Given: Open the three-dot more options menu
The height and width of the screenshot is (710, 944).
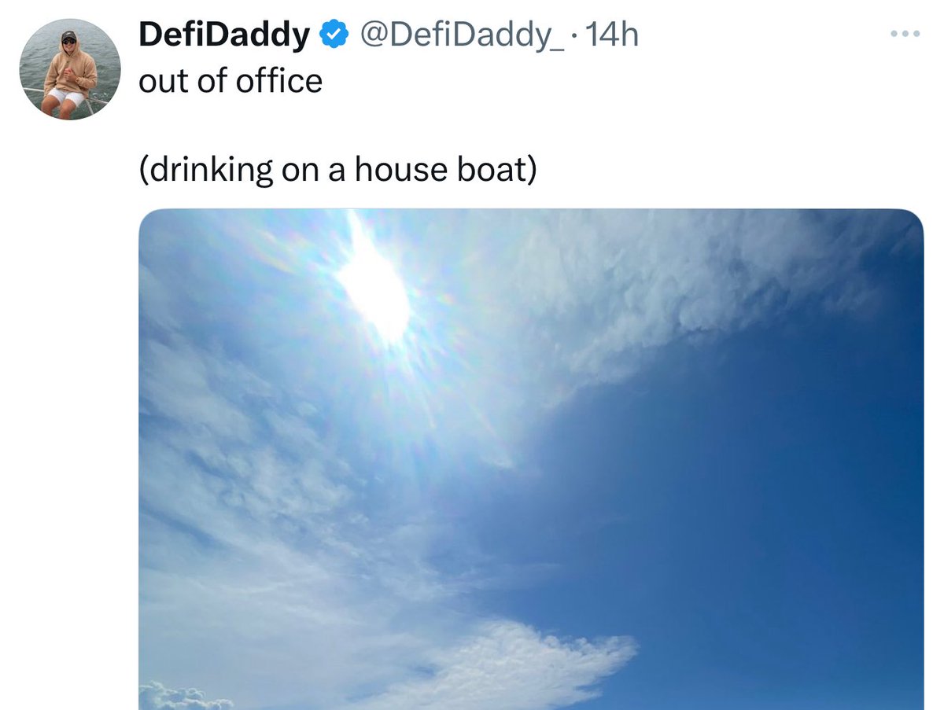Looking at the screenshot, I should 905,35.
